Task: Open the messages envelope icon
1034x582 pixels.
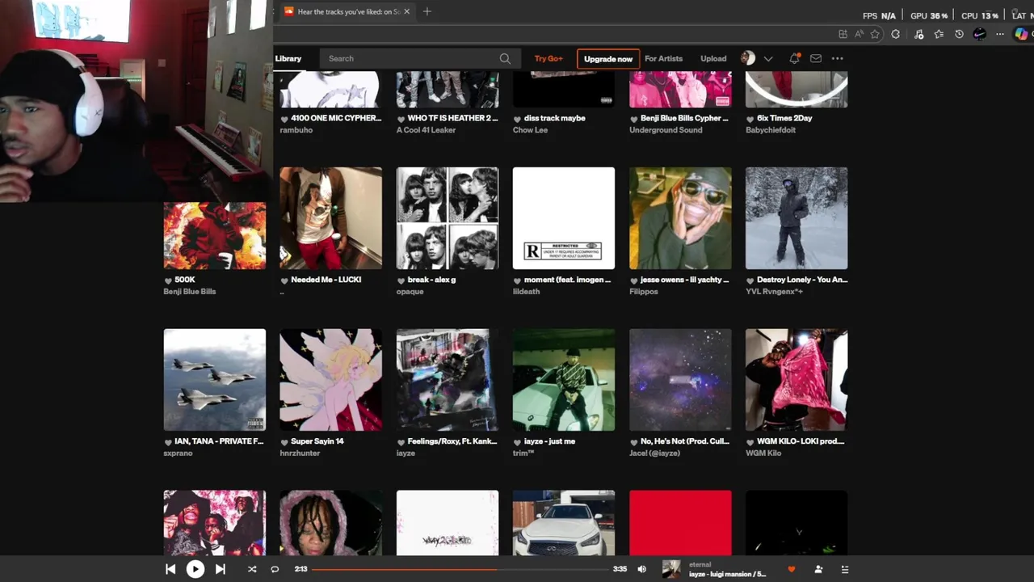Action: click(x=816, y=58)
